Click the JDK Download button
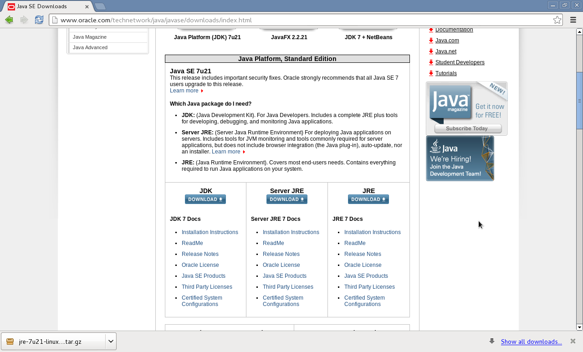The image size is (583, 352). 205,199
